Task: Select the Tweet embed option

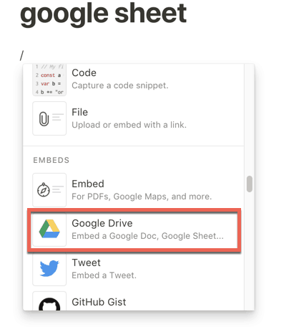Action: 134,269
